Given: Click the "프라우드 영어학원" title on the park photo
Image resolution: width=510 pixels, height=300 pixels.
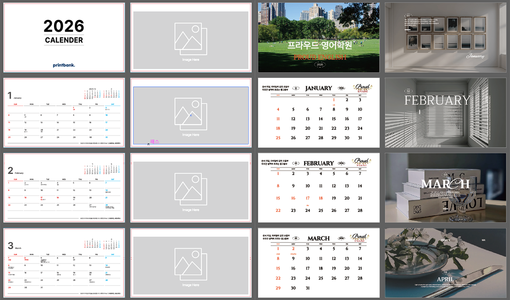Looking at the screenshot, I should coord(320,45).
